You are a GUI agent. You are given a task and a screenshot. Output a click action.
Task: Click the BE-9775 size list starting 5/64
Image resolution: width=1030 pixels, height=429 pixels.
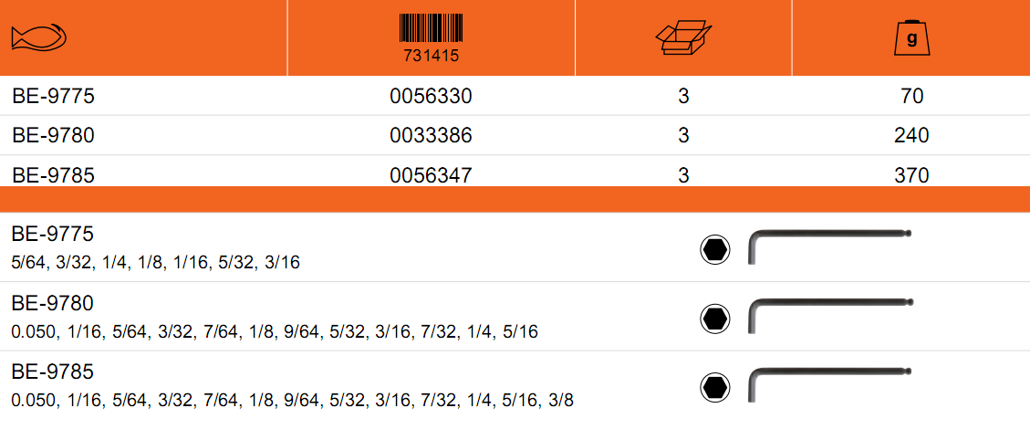click(156, 264)
